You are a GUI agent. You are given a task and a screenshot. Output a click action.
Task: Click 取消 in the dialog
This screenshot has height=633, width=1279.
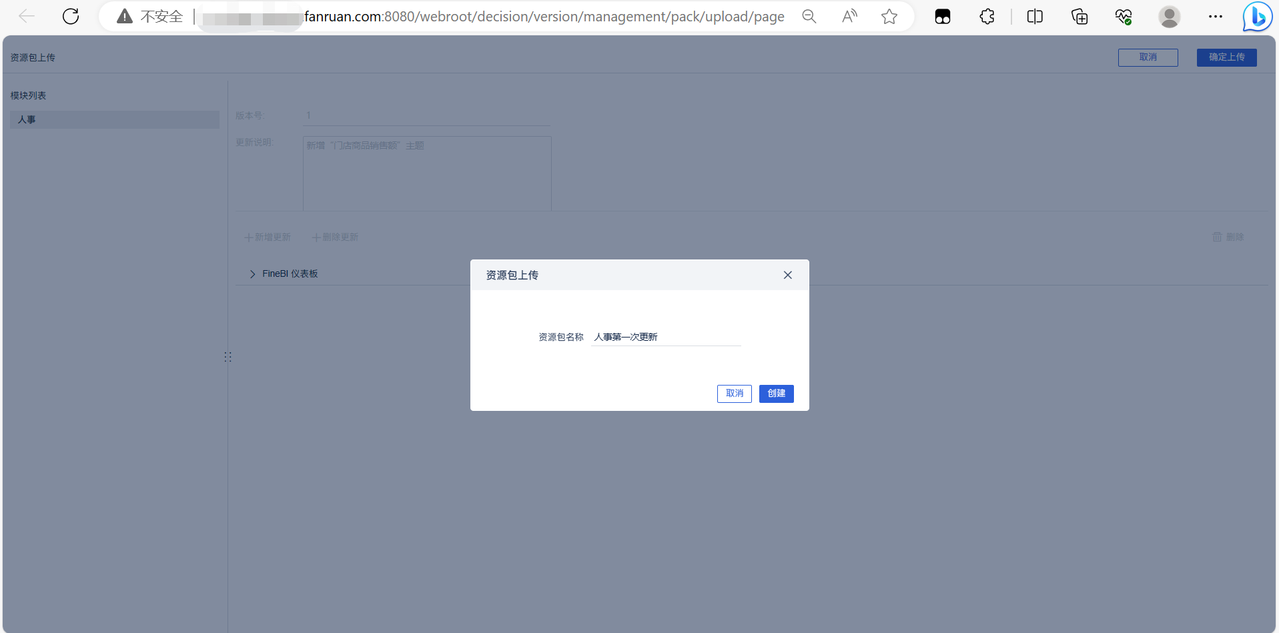pyautogui.click(x=735, y=394)
